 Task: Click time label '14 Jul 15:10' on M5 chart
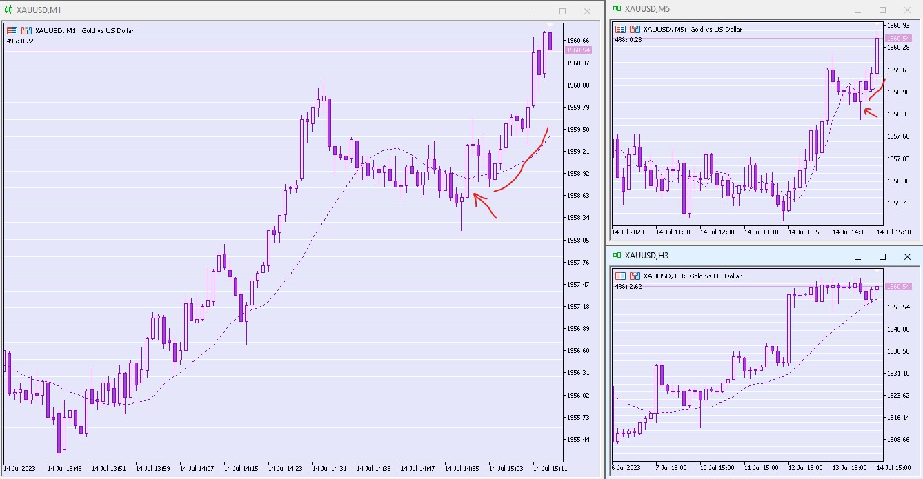[893, 232]
